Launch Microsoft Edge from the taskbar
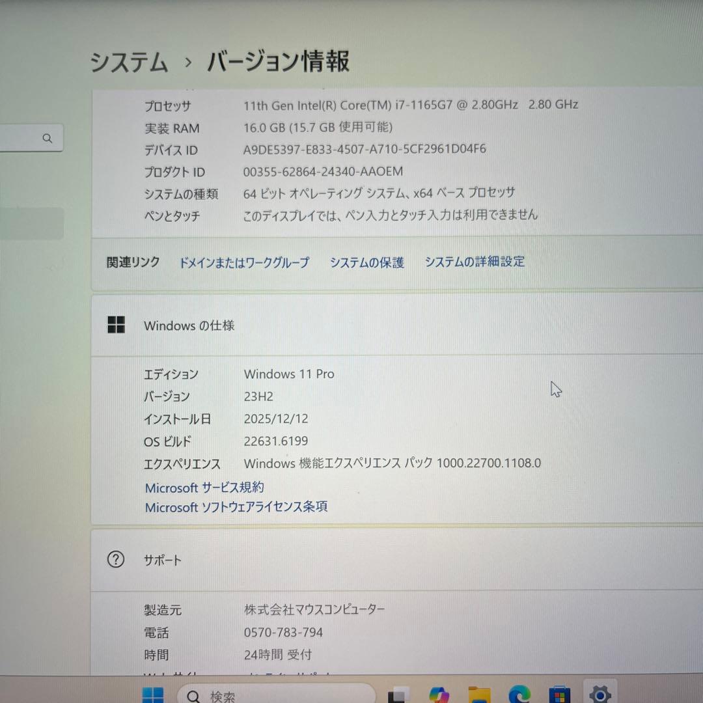This screenshot has width=703, height=703. coord(520,695)
